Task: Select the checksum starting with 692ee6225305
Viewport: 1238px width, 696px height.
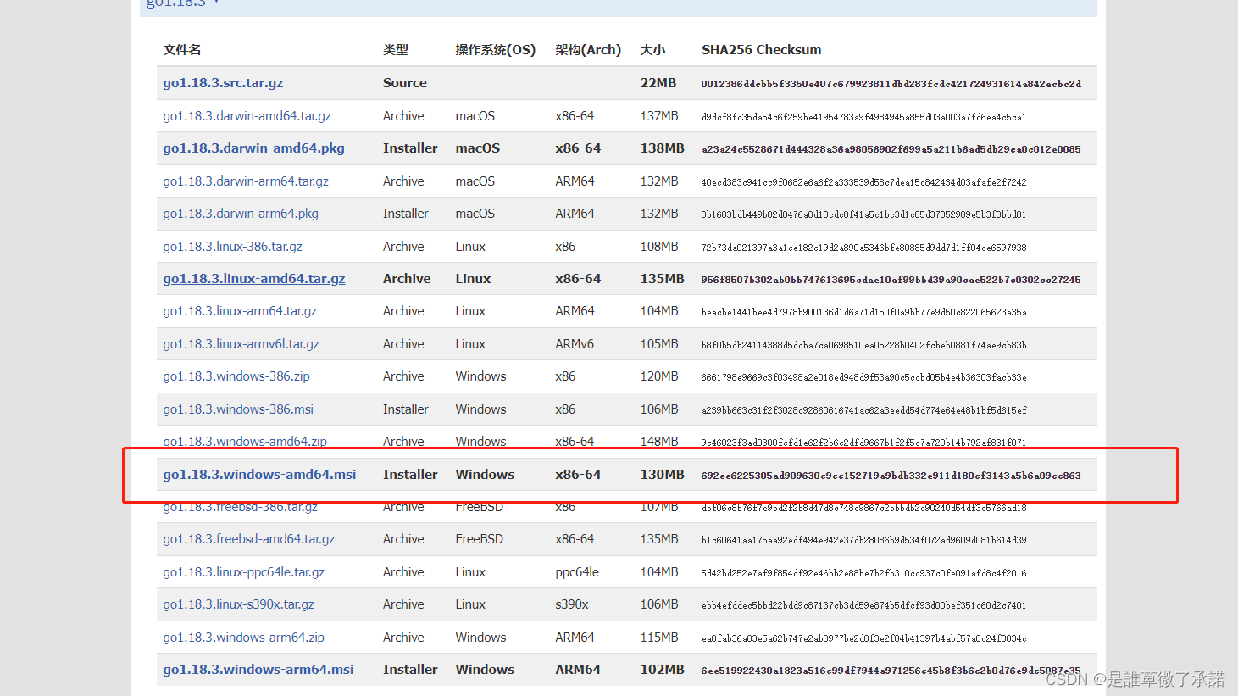Action: point(891,476)
